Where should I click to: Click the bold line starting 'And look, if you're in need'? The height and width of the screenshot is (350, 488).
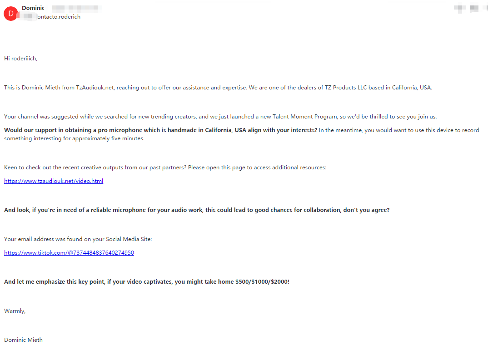196,210
